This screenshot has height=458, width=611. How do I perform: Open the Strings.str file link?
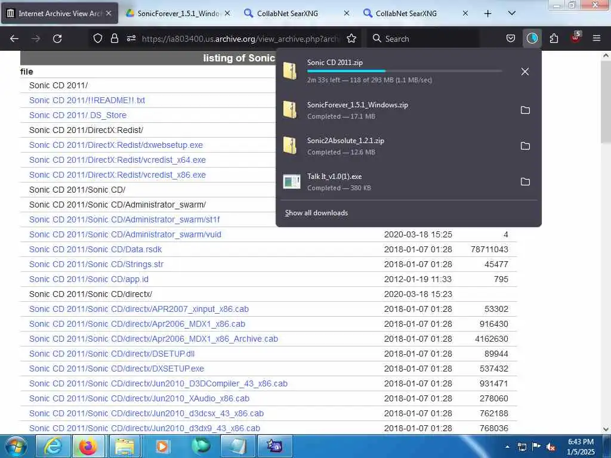(x=96, y=264)
